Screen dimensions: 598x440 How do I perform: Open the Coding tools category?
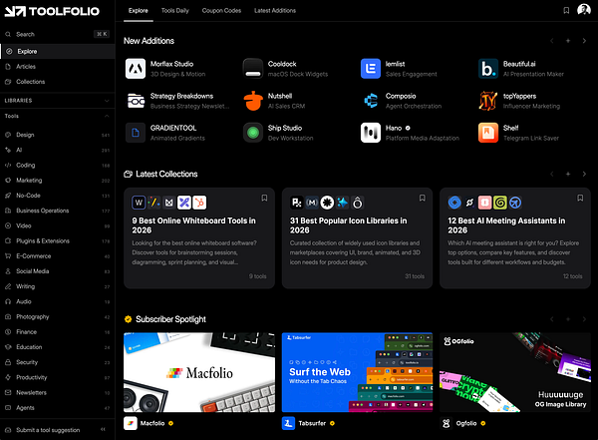(58, 165)
